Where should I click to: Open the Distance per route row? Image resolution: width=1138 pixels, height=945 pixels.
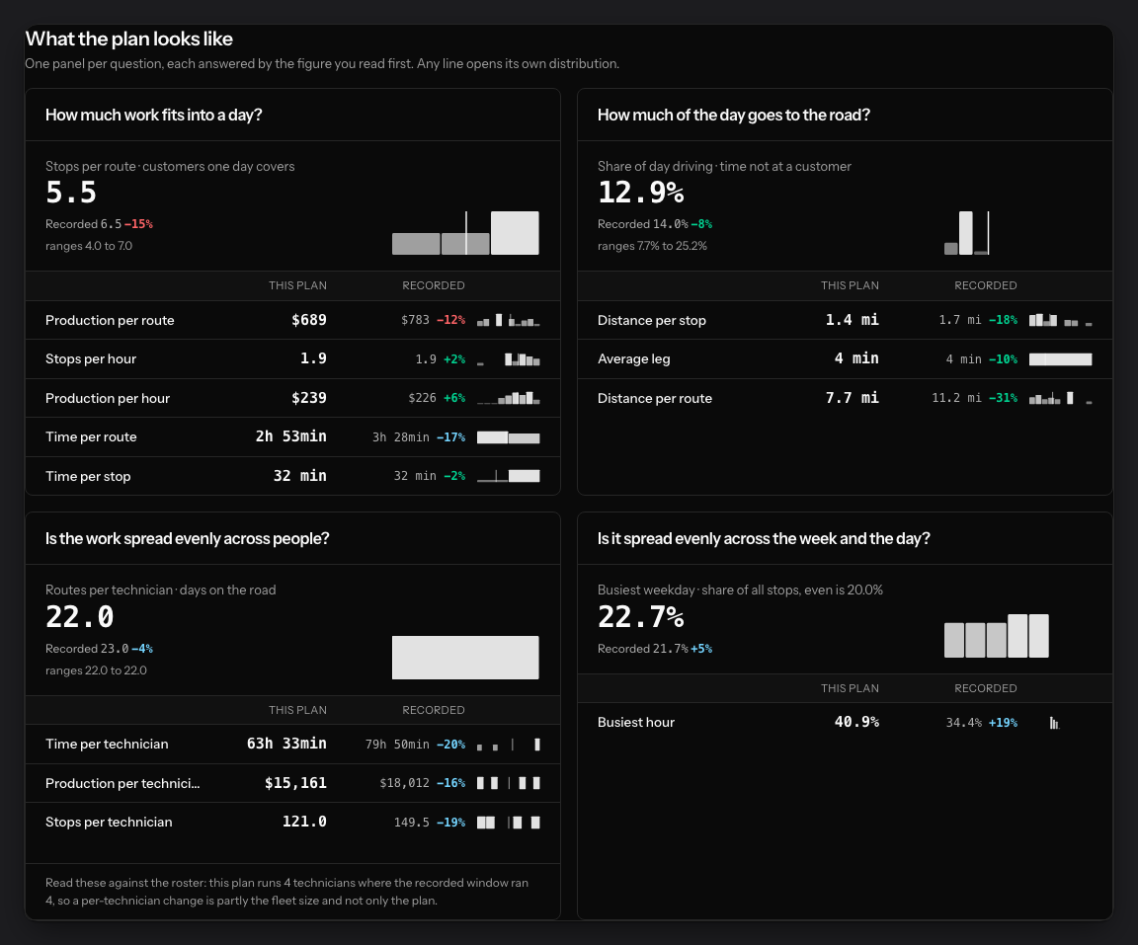coord(845,398)
